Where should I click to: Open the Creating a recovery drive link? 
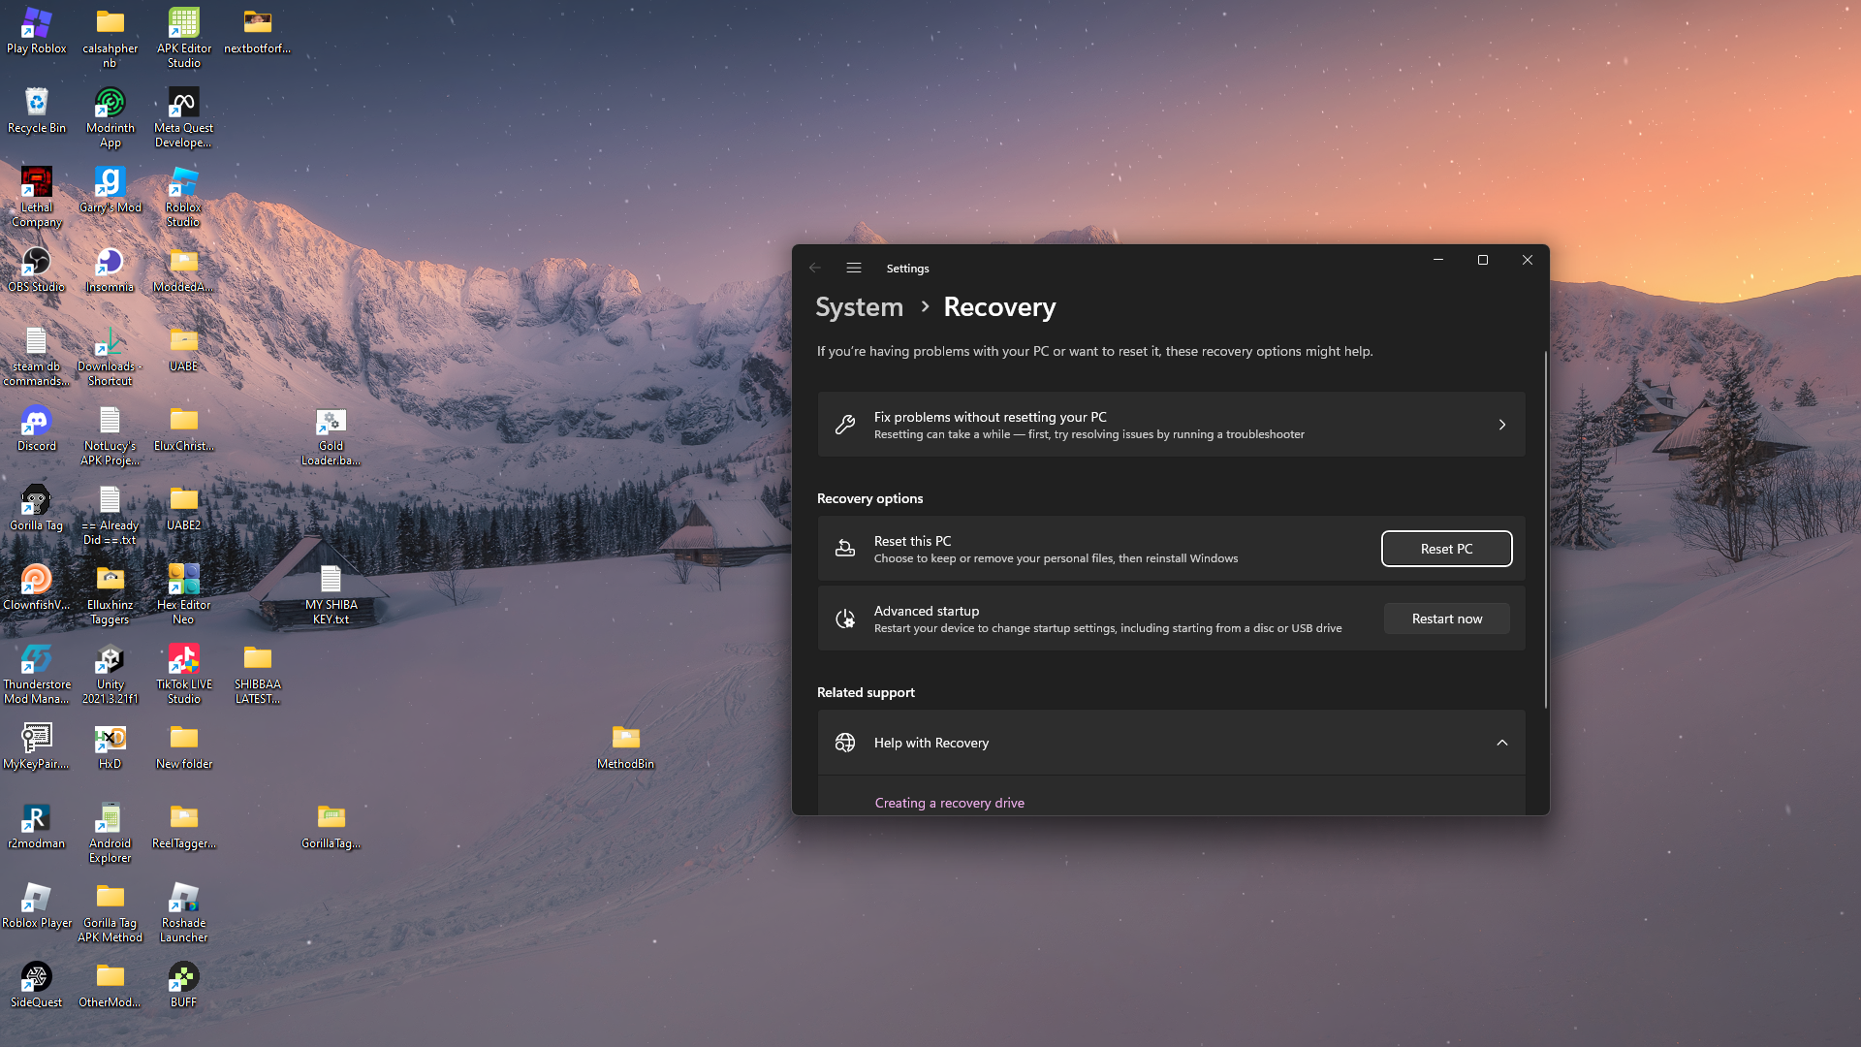pyautogui.click(x=949, y=803)
